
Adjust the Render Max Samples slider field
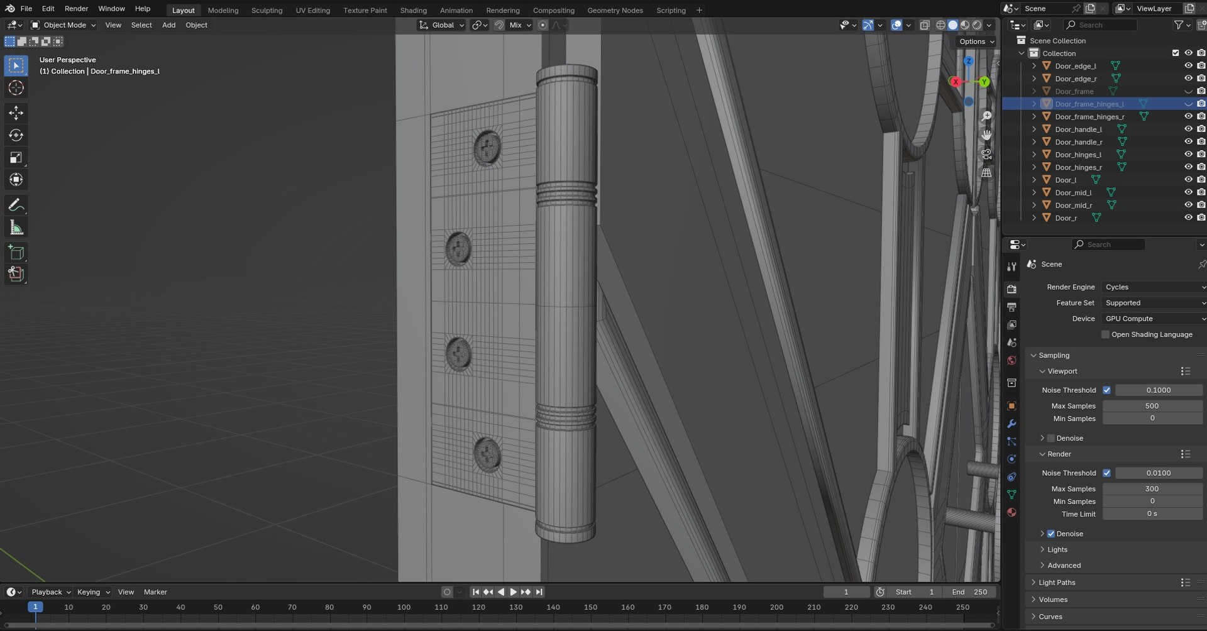click(1152, 489)
